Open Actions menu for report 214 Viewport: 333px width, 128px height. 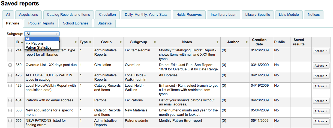(321, 51)
